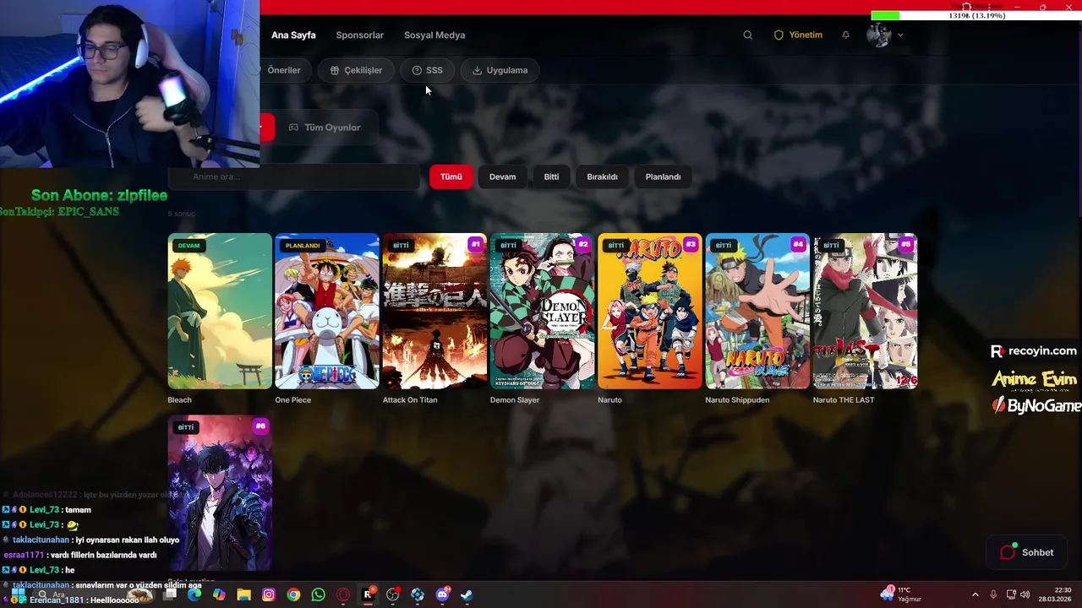
Task: Launch Microsoft Edge from taskbar
Action: 194,594
